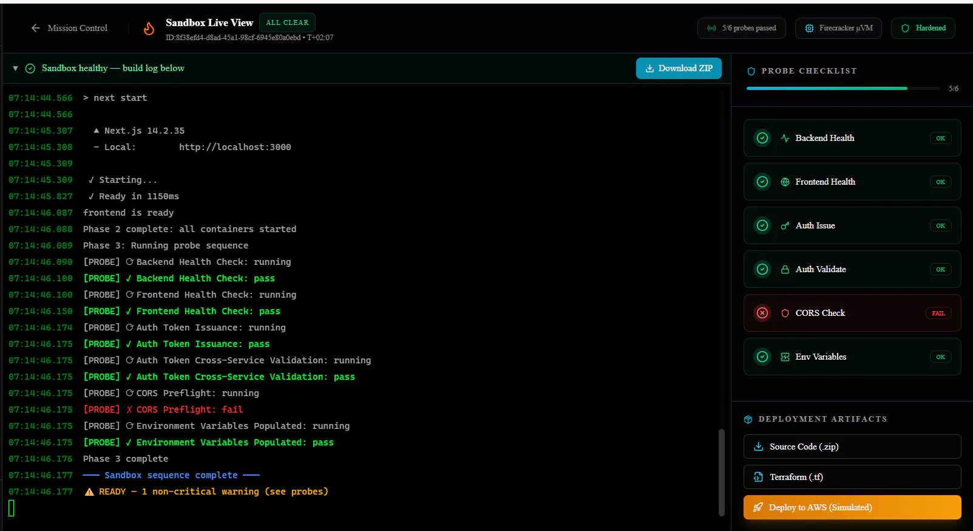This screenshot has width=973, height=531.
Task: Click the pulse icon on Backend Health
Action: [x=785, y=138]
